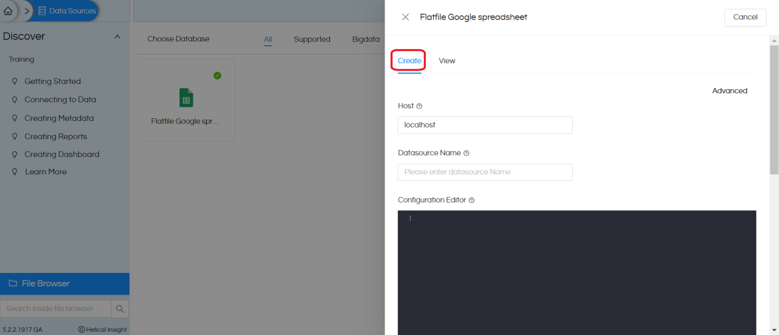
Task: Click inside the Configuration Editor code area
Action: [577, 272]
